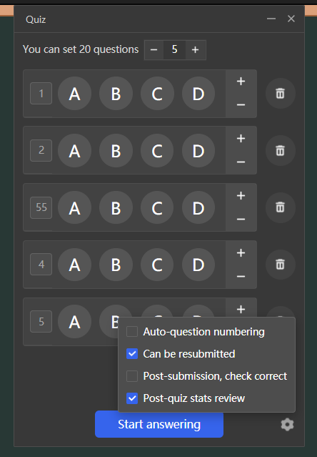Enable Post-submission, check correct option
This screenshot has width=317, height=457.
coord(132,376)
